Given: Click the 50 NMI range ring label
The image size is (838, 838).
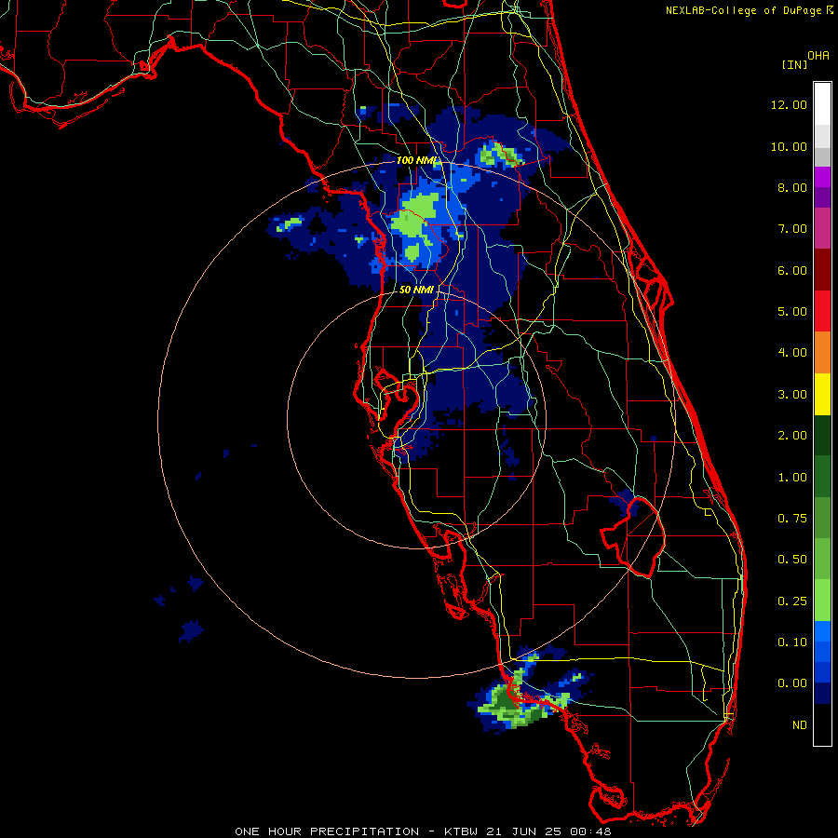Looking at the screenshot, I should coord(416,290).
